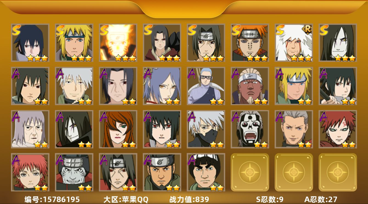This screenshot has width=368, height=204.
Task: Select the sunglasses ninja in purple sweater
Action: pyautogui.click(x=206, y=86)
